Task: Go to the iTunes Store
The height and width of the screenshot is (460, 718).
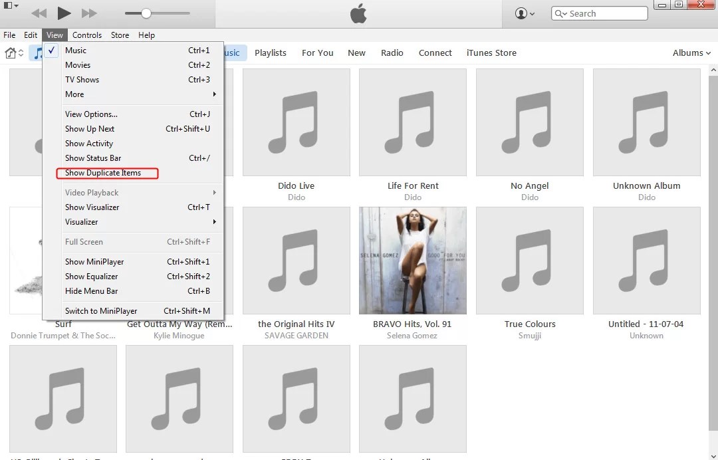Action: click(x=491, y=53)
